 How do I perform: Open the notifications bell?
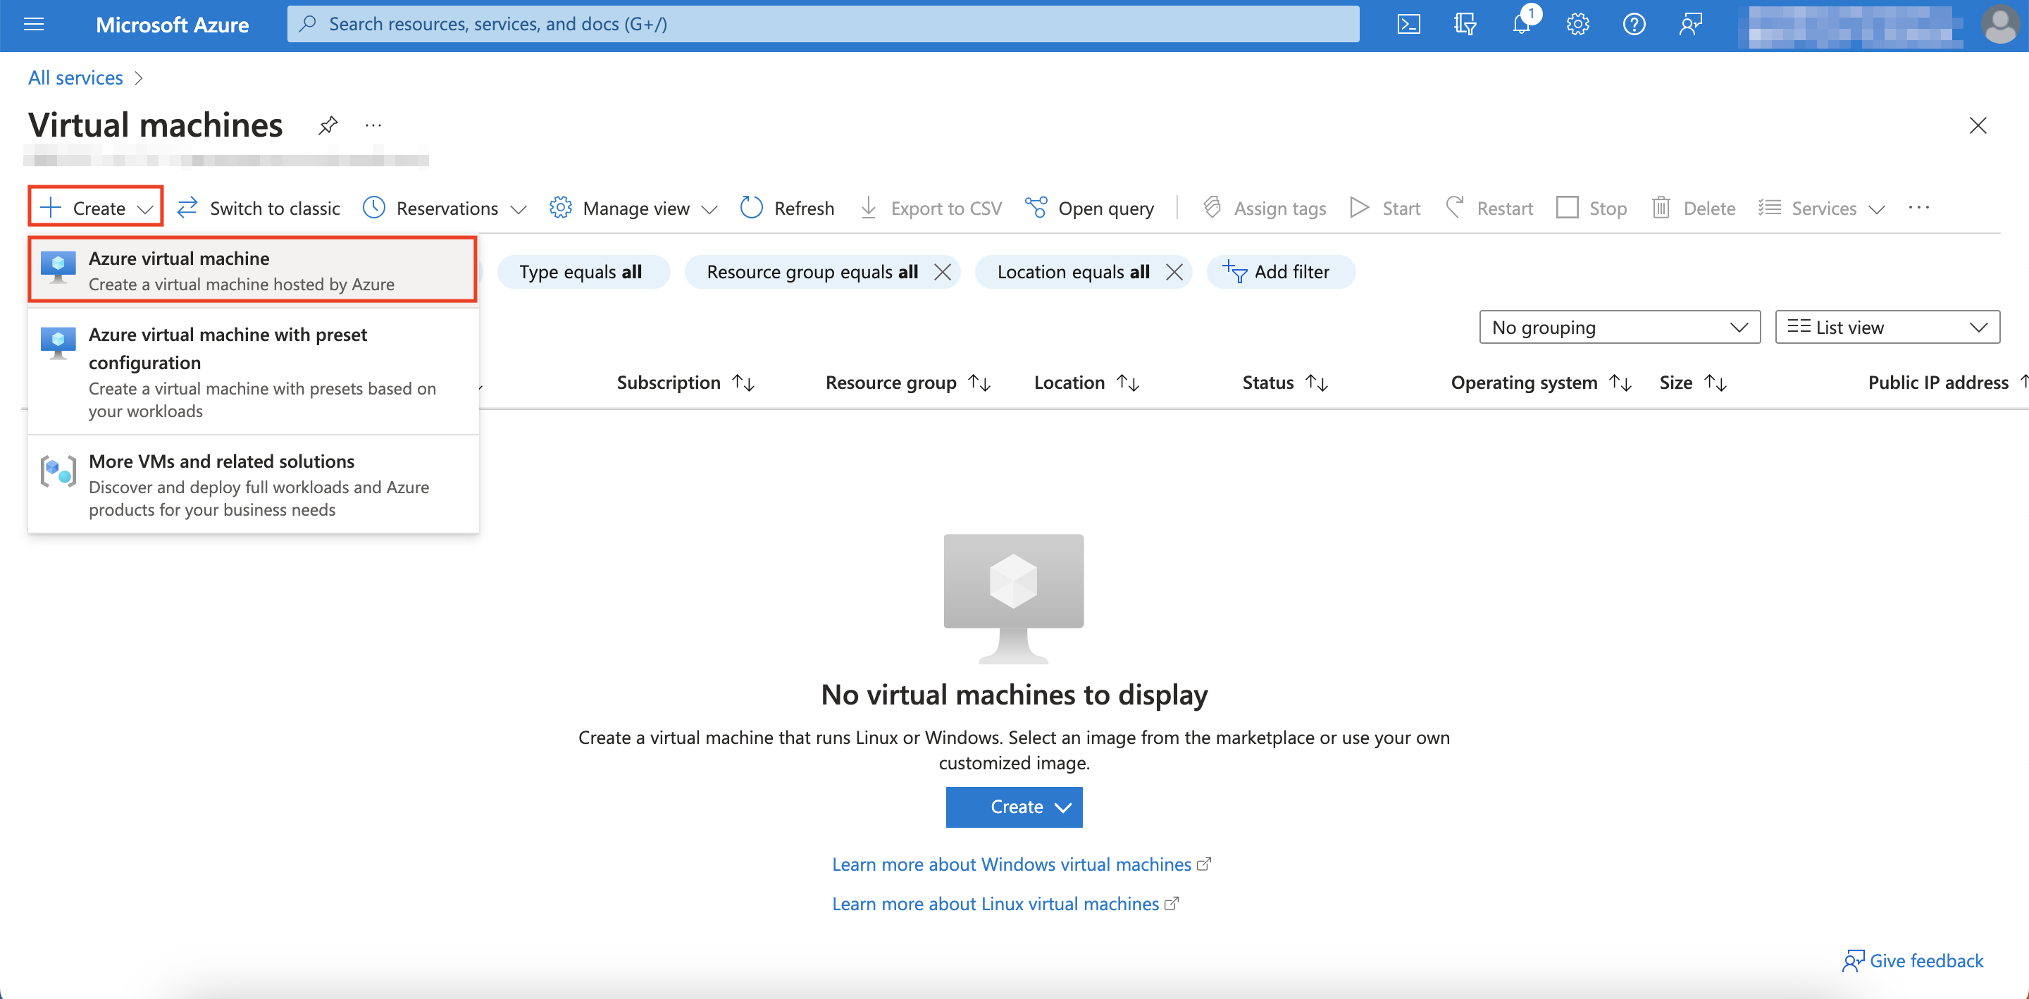tap(1522, 24)
